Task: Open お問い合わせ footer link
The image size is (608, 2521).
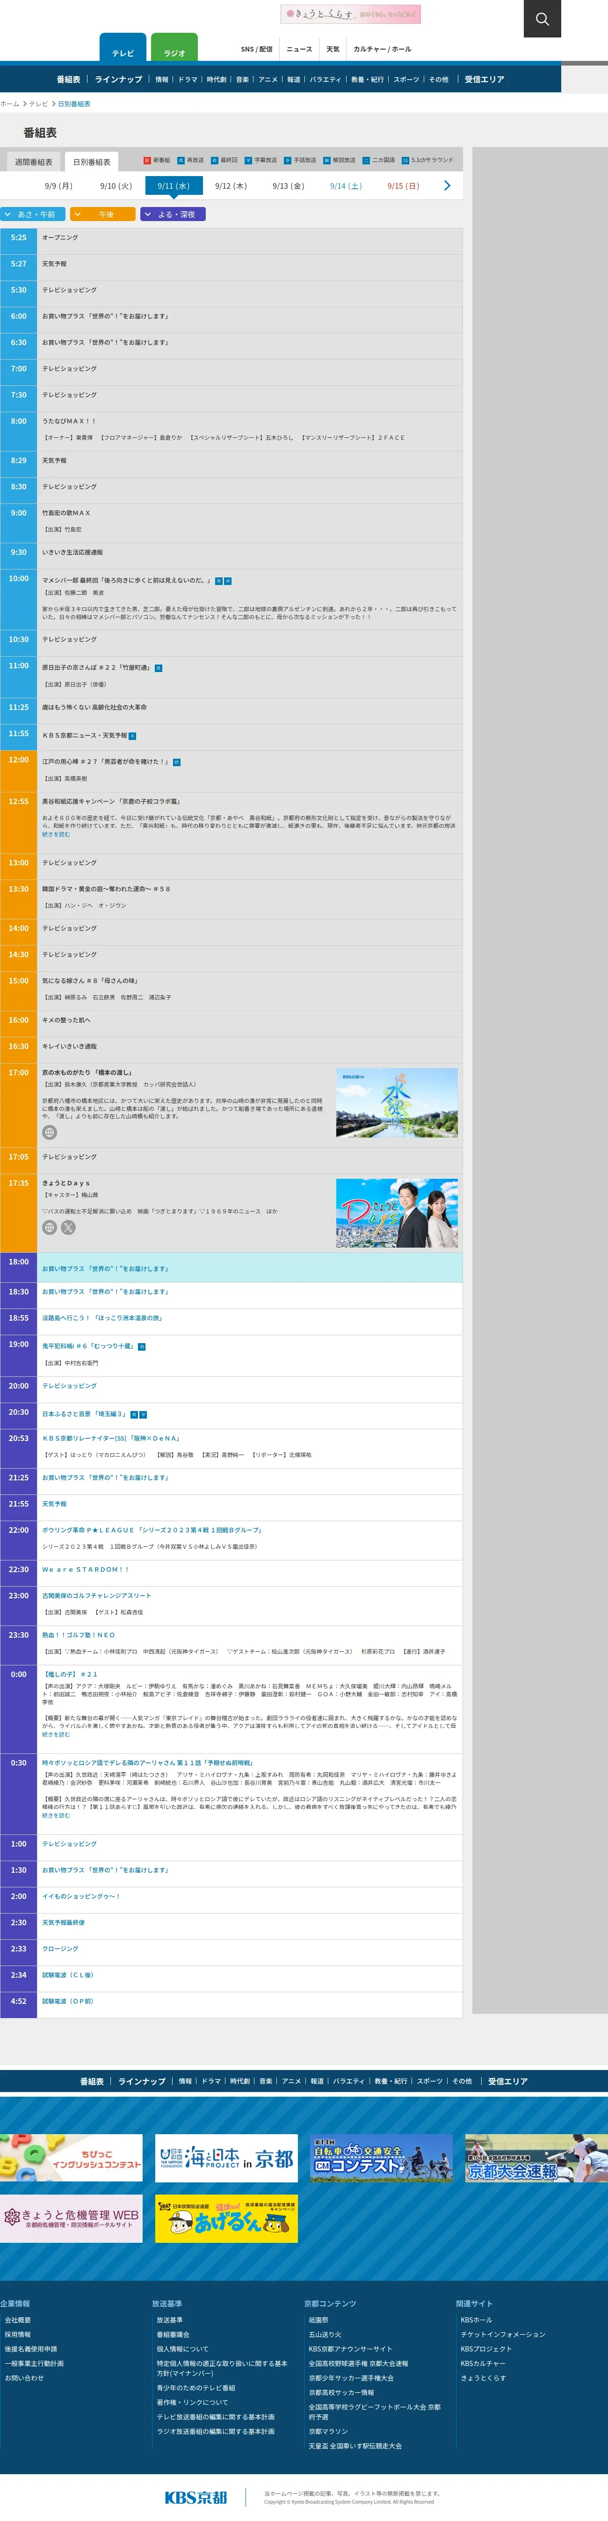Action: [x=24, y=2378]
